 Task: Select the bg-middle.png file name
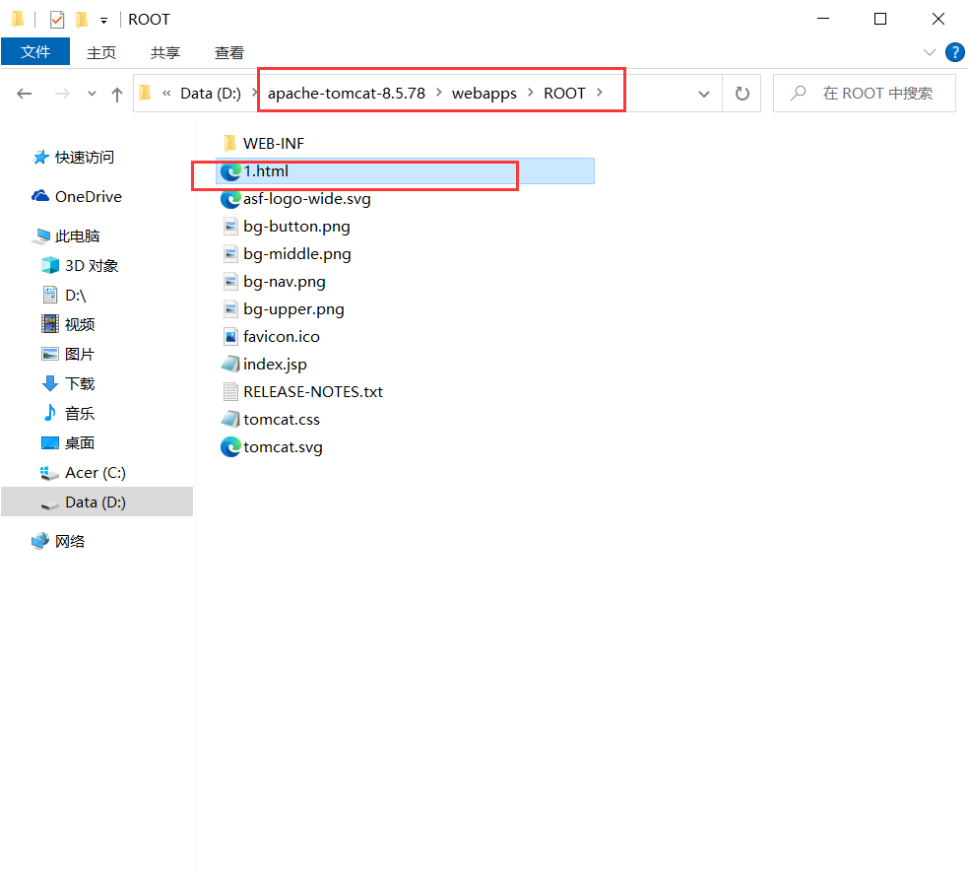point(297,254)
